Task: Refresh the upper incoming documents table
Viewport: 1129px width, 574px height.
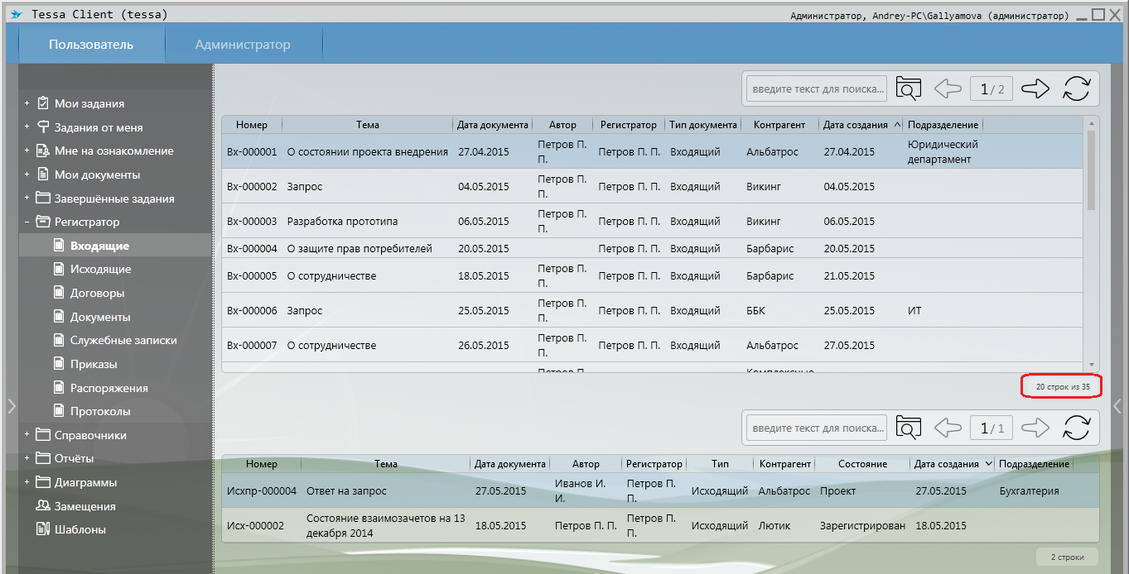Action: click(x=1076, y=88)
